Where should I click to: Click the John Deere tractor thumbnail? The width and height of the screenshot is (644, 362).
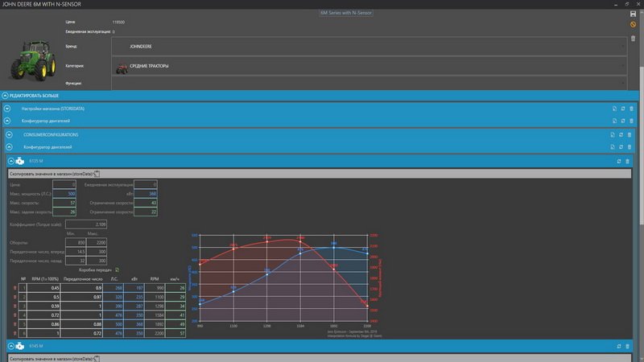point(33,60)
